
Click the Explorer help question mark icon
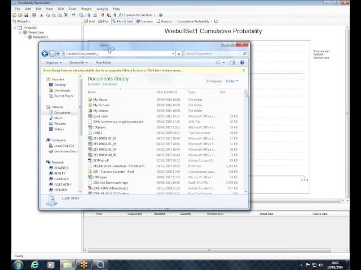click(242, 62)
